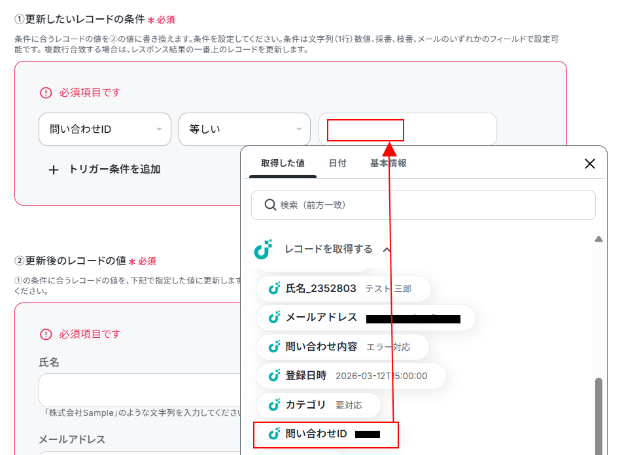
Task: Click the icon on the 問い合わせID chip
Action: [x=274, y=434]
